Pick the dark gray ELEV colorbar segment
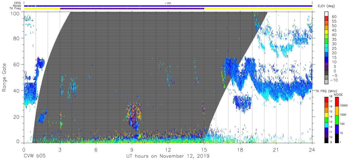Image resolution: width=351 pixels, height=162 pixels. click(326, 73)
